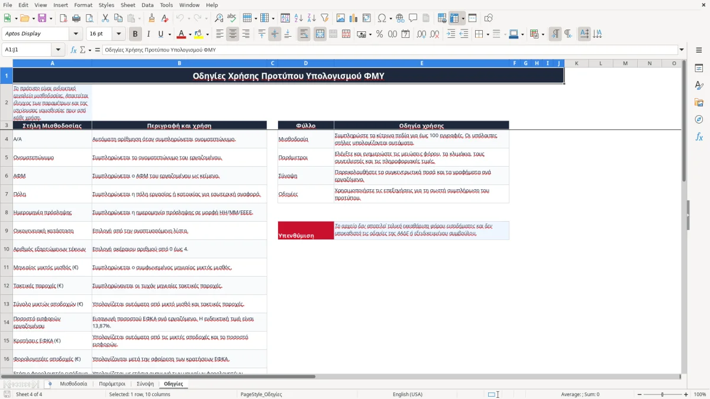Apply the red font color swatch
This screenshot has width=710, height=399.
[x=182, y=34]
